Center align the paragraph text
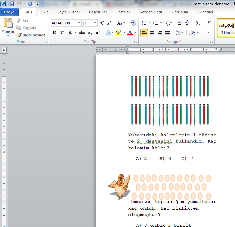This screenshot has width=235, height=227. point(152,33)
